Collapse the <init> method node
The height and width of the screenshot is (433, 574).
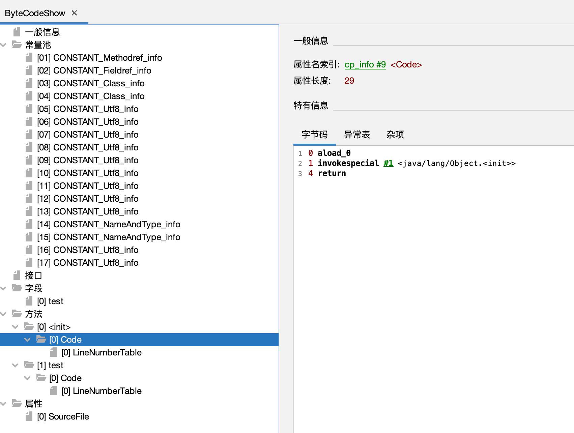tap(16, 327)
